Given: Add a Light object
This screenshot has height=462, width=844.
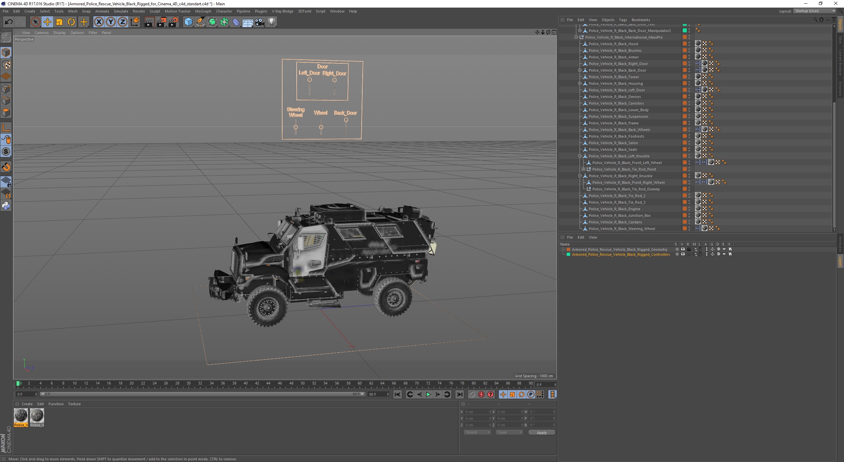Looking at the screenshot, I should 272,22.
